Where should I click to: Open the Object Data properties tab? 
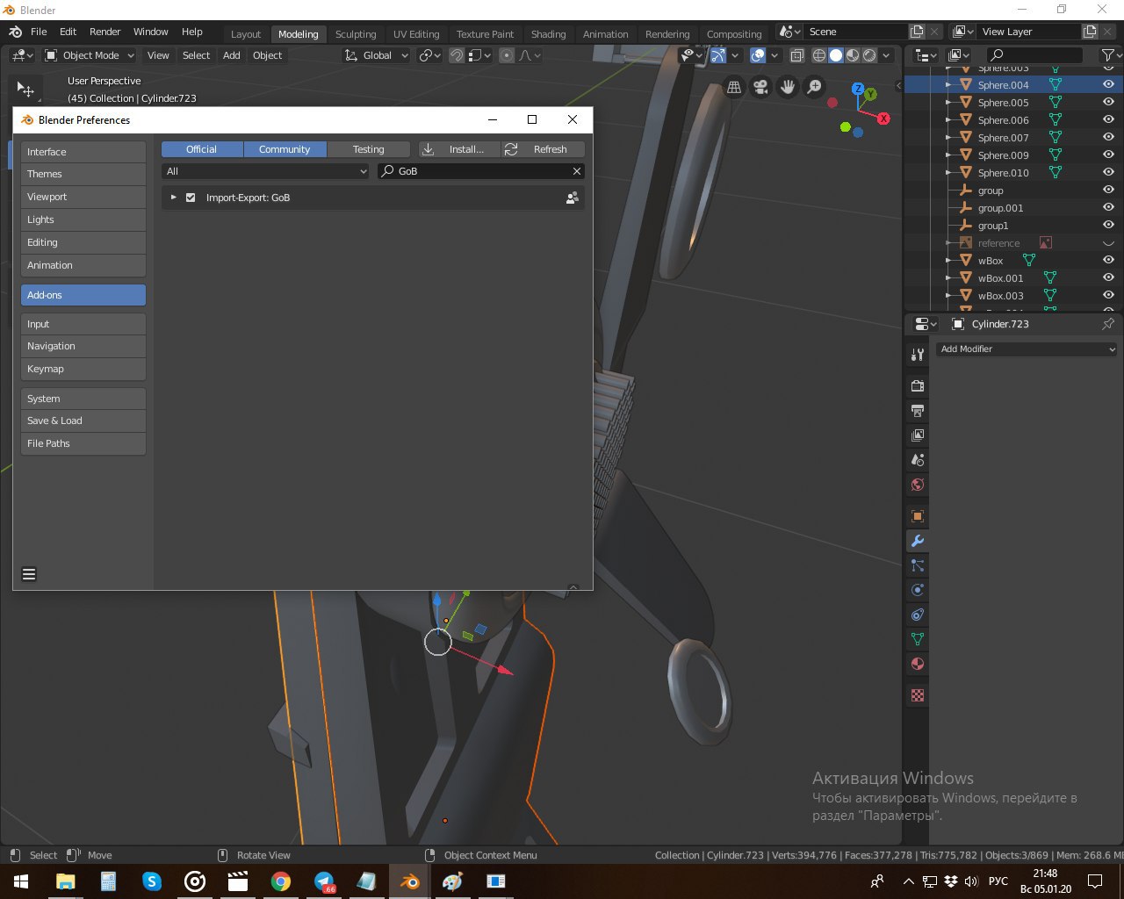pyautogui.click(x=918, y=639)
